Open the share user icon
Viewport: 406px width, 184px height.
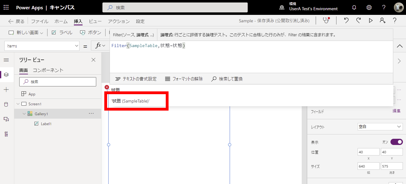[x=382, y=21]
